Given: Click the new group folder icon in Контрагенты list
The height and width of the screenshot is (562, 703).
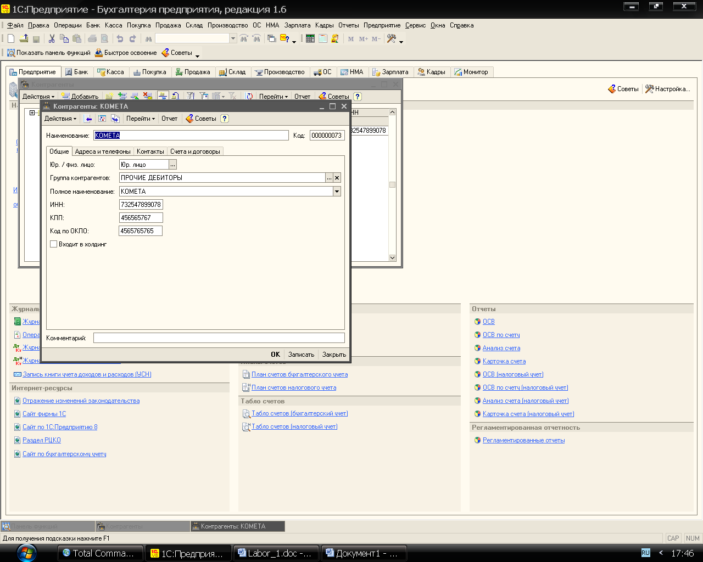Looking at the screenshot, I should 110,97.
